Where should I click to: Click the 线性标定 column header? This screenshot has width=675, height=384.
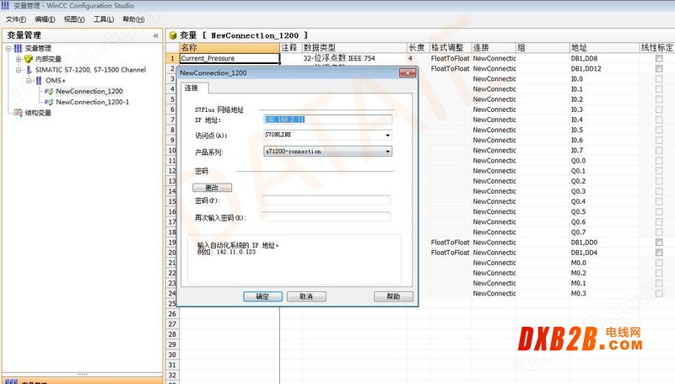point(657,47)
